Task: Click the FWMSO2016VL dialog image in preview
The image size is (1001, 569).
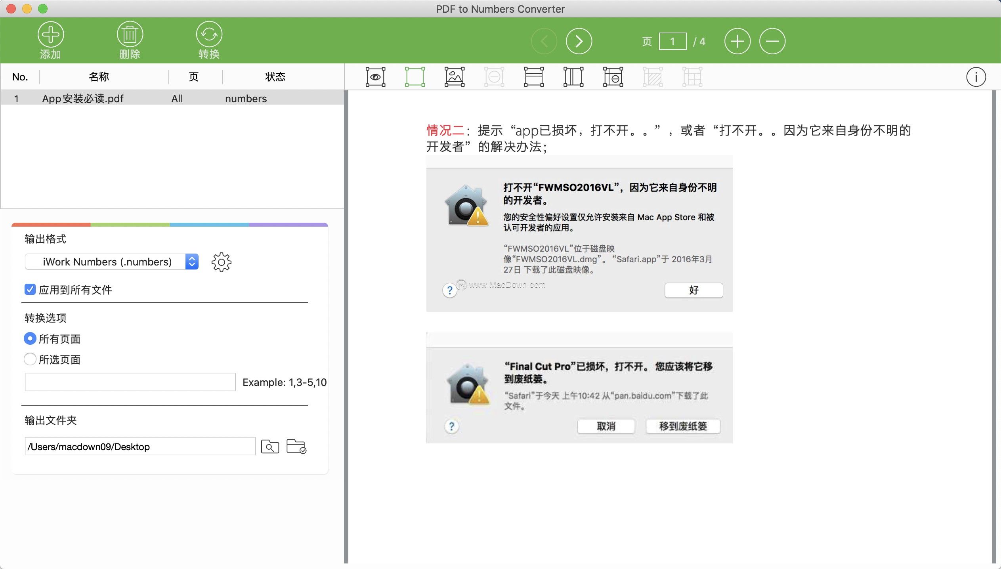Action: [x=579, y=233]
